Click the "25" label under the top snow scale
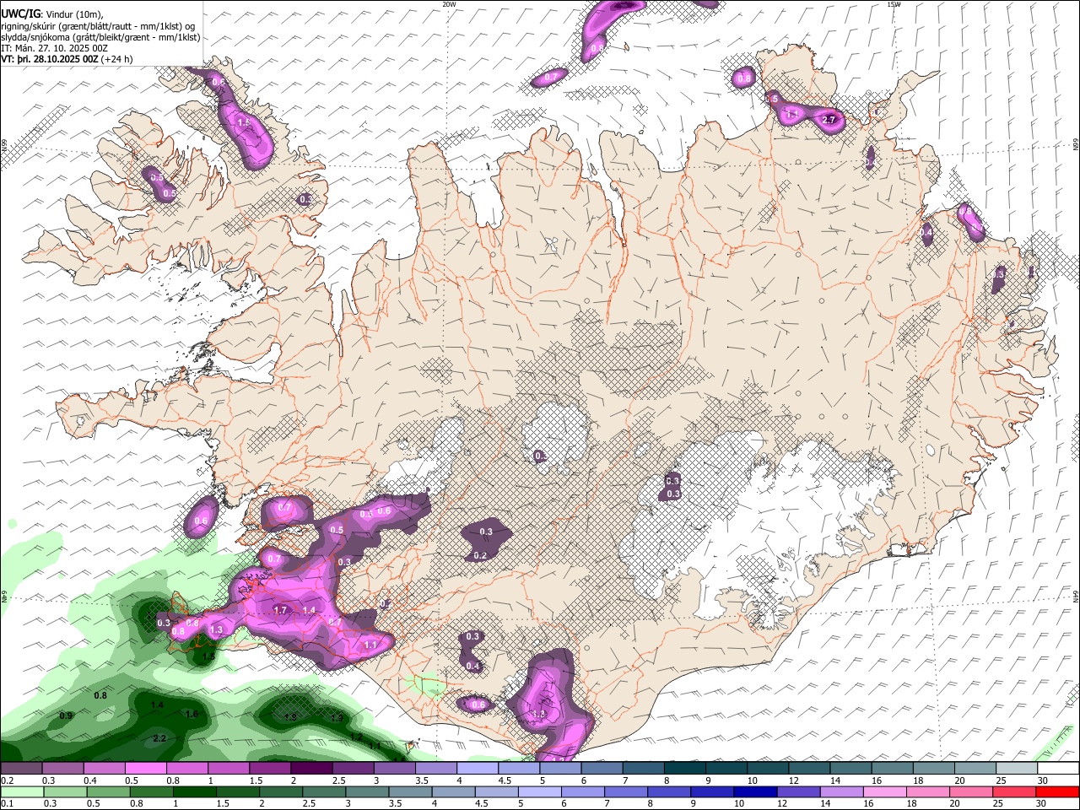1080x810 pixels. pos(1002,780)
